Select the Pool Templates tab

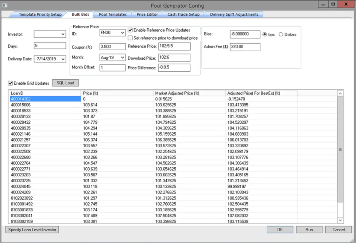pyautogui.click(x=112, y=14)
